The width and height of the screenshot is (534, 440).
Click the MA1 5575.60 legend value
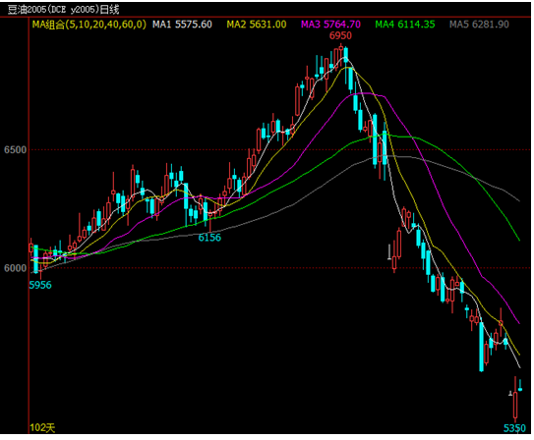pos(182,25)
